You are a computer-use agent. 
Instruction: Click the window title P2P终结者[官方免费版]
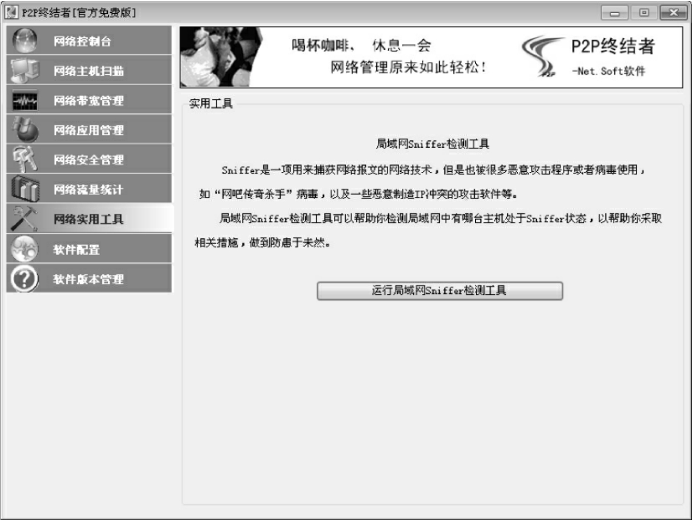pyautogui.click(x=79, y=13)
